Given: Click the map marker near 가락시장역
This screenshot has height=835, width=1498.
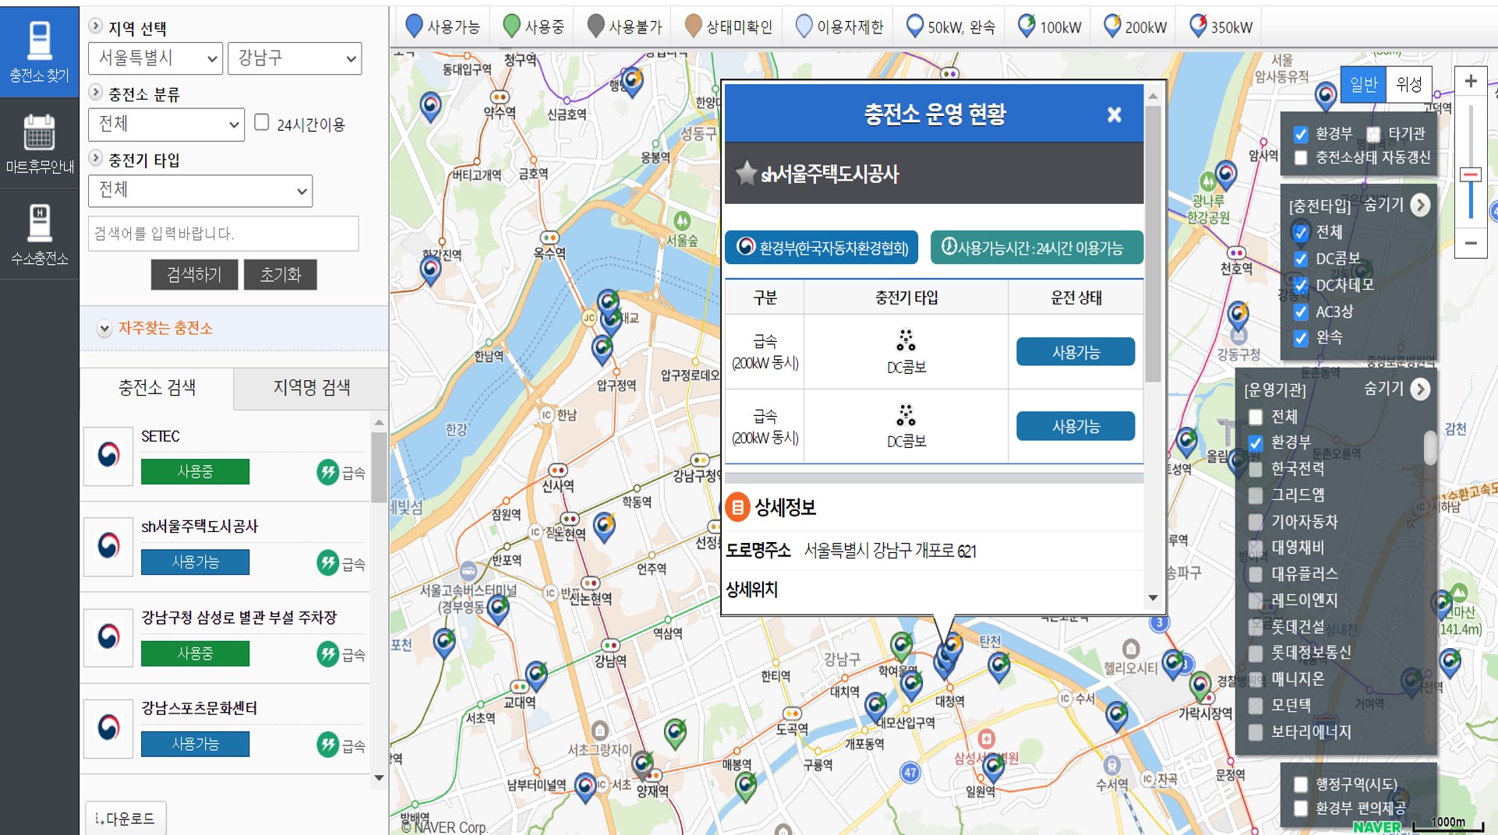Looking at the screenshot, I should [1201, 687].
